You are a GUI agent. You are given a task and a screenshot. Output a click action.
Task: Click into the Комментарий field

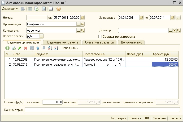click(x=102, y=110)
